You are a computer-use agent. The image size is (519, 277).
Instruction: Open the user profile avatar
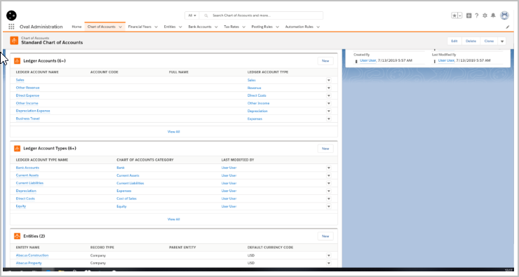point(504,15)
